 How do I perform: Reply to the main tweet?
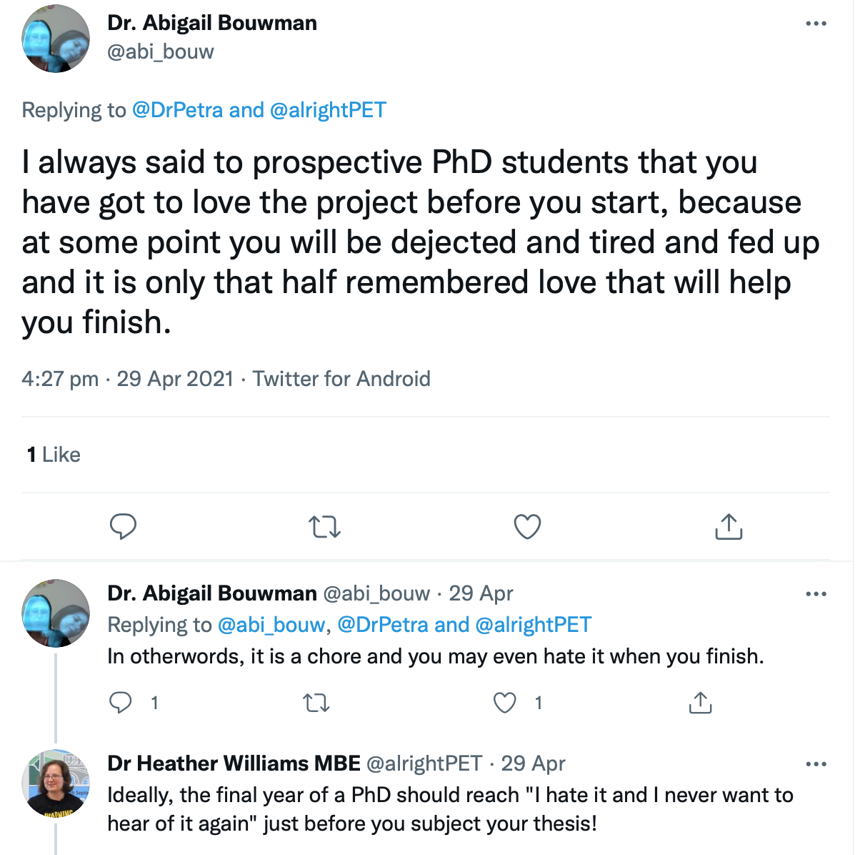pos(123,527)
